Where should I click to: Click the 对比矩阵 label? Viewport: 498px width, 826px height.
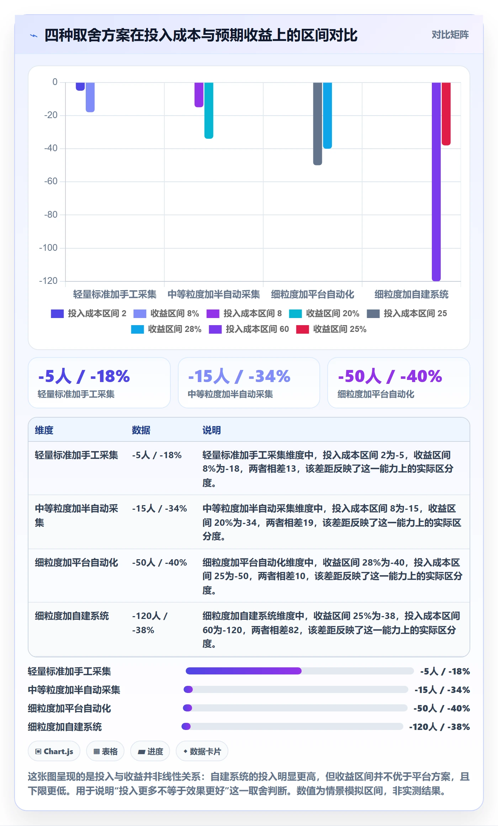pos(450,35)
